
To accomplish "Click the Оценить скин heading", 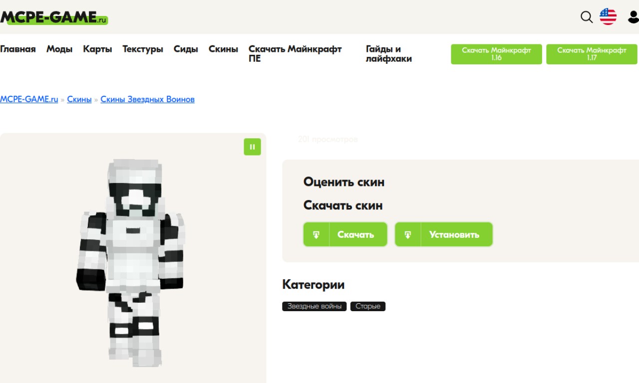I will [344, 182].
